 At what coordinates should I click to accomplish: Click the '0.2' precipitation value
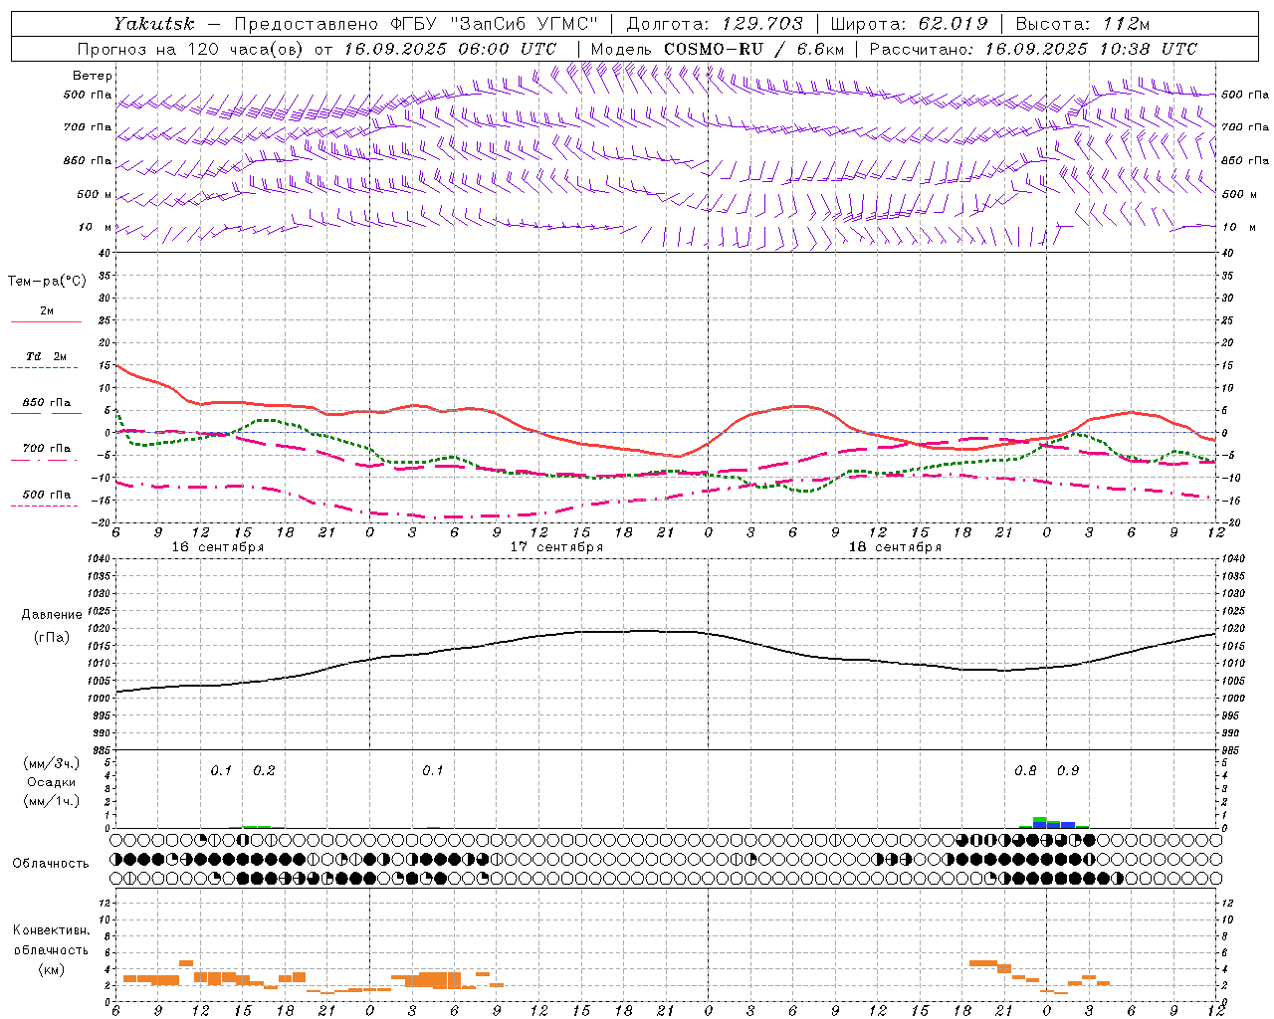coord(264,771)
